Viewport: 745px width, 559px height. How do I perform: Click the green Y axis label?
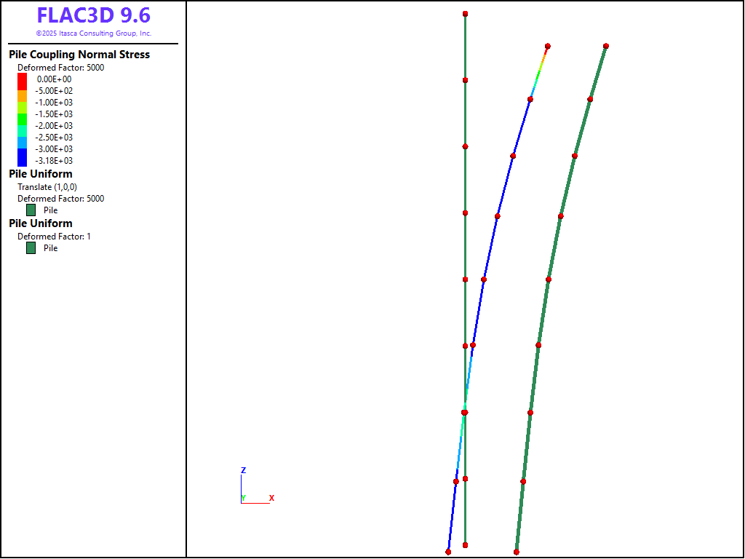(243, 498)
